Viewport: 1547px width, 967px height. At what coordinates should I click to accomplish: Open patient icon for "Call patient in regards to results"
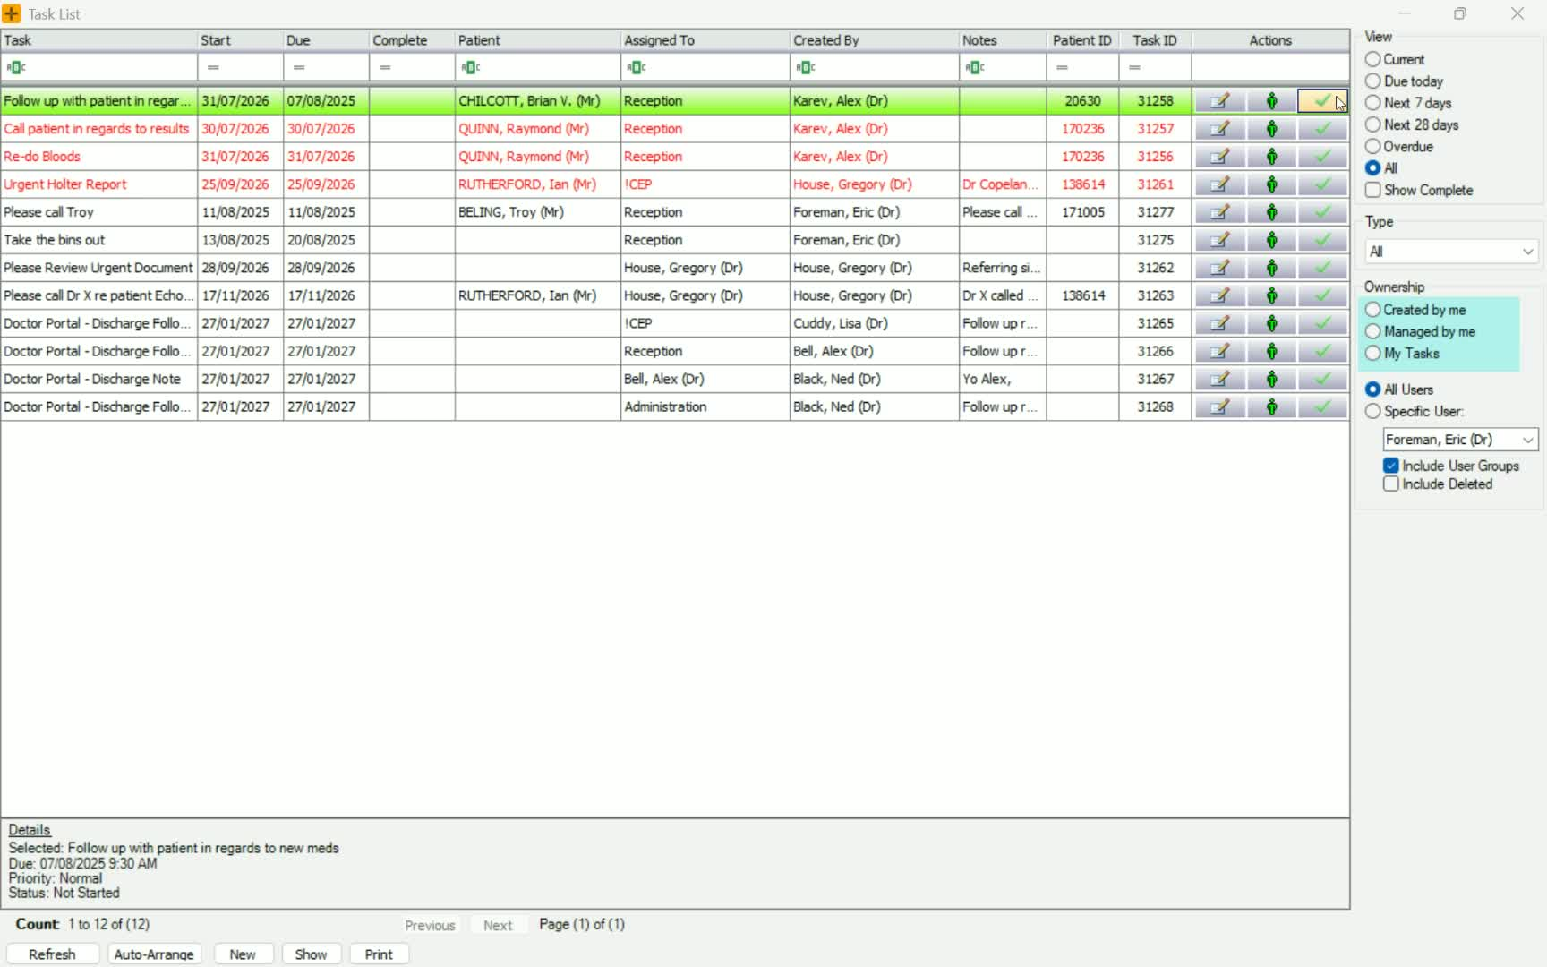(1271, 128)
